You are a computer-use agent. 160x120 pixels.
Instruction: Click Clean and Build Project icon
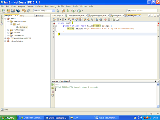click(63, 10)
